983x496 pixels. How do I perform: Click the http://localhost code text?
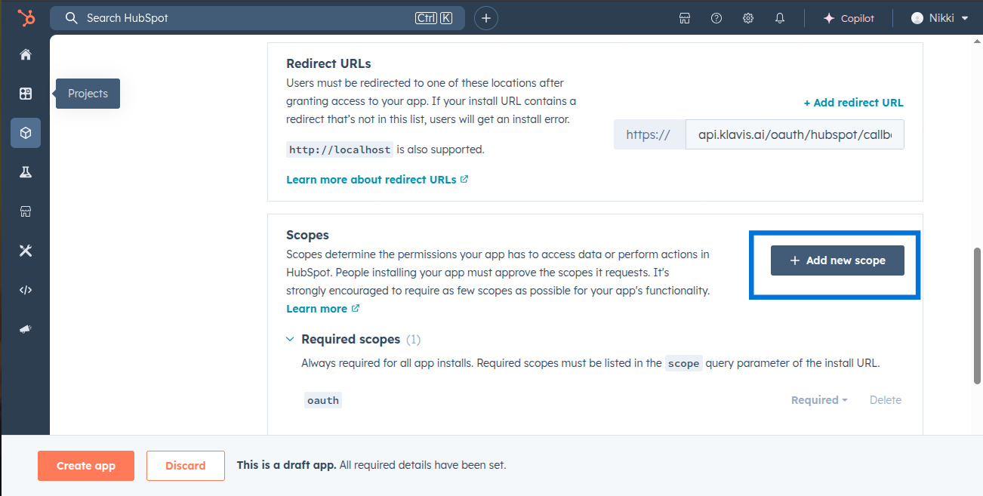(340, 149)
